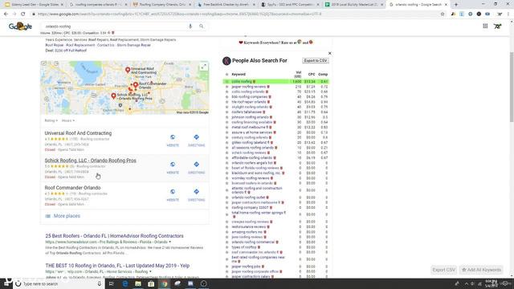Viewport: 514px width, 289px height.
Task: Switch to Roofing Company Orlando tab
Action: pos(161,5)
